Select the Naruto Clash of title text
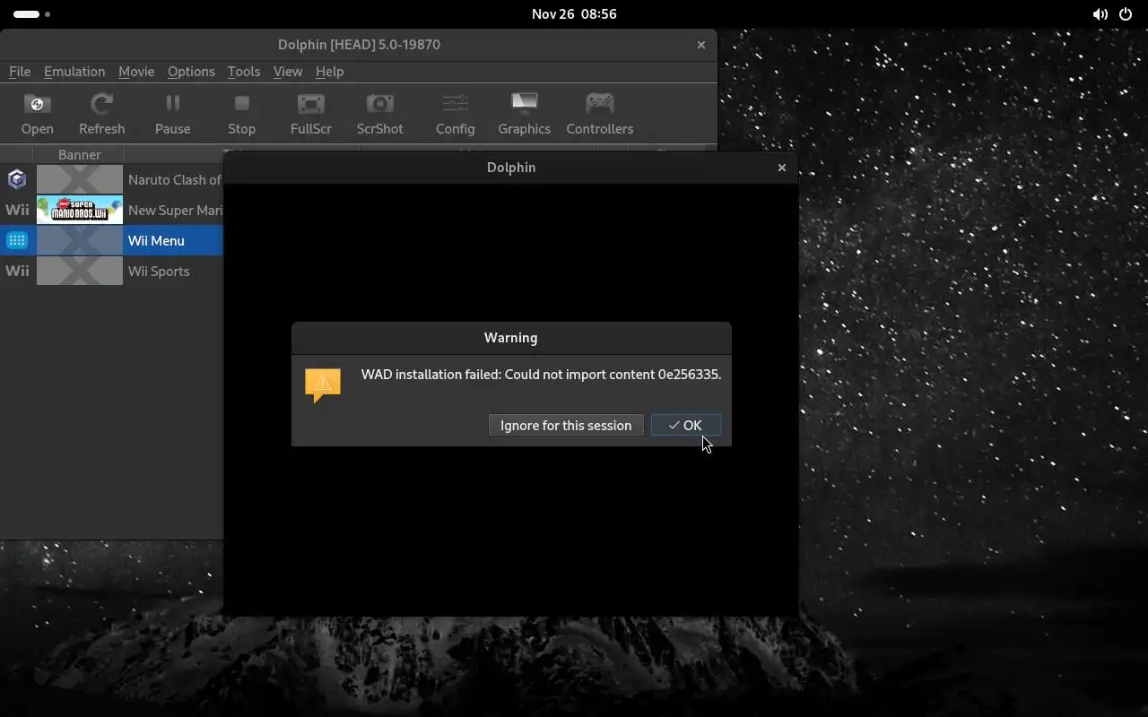Image resolution: width=1148 pixels, height=717 pixels. point(175,179)
